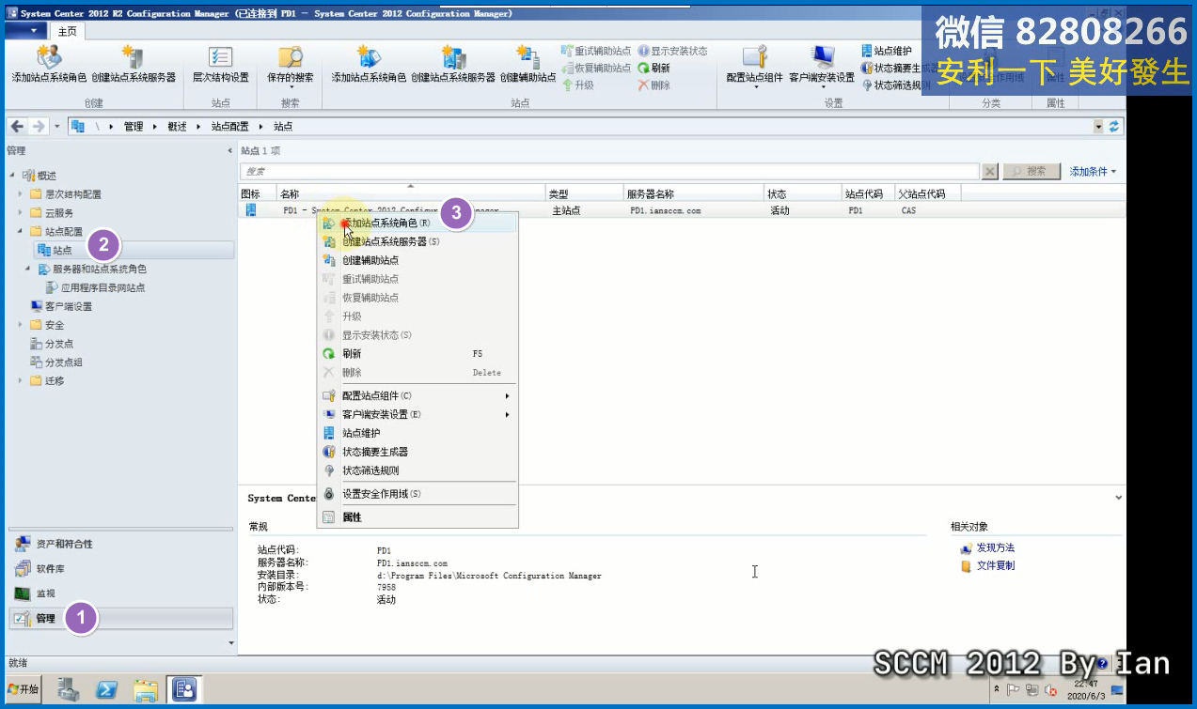This screenshot has width=1197, height=709.
Task: Open the 文件复制 related link
Action: tap(995, 565)
